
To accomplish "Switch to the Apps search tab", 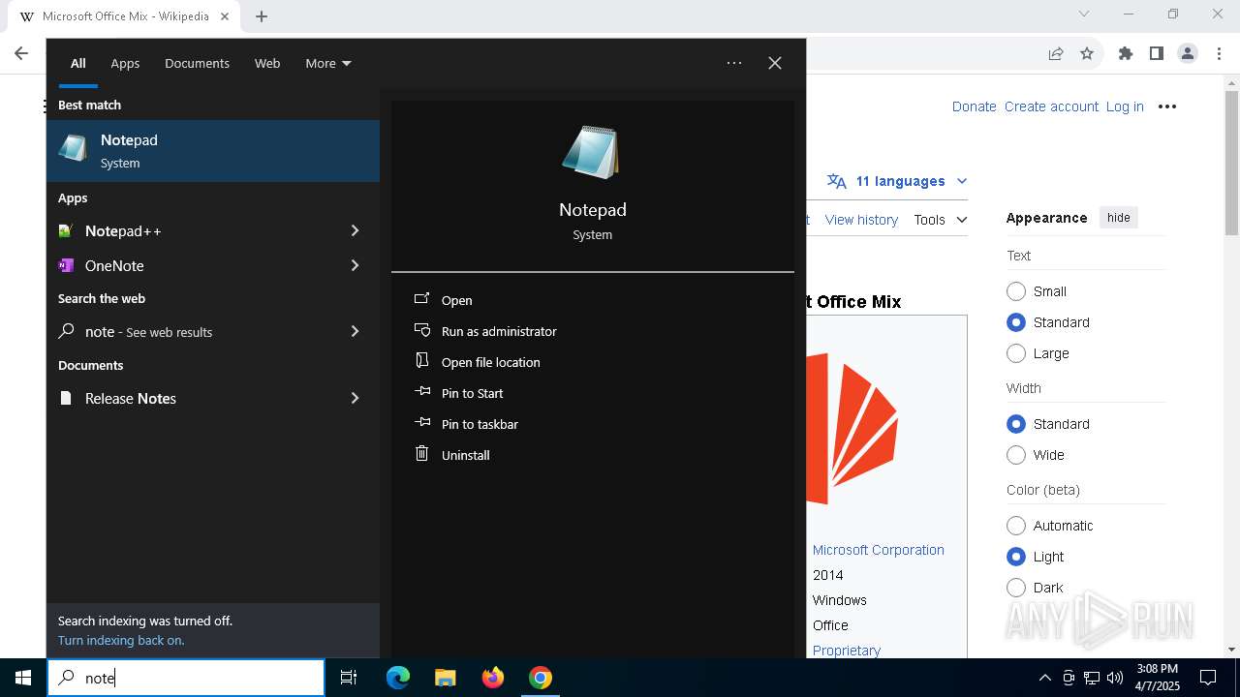I will pos(125,63).
